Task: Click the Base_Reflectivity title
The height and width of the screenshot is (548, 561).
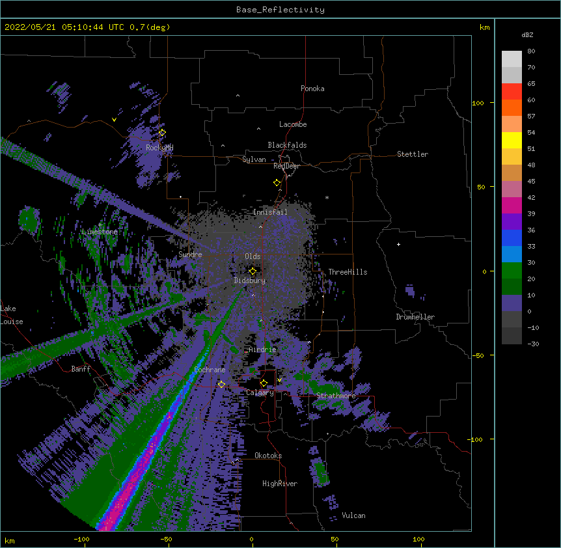Action: pos(280,10)
